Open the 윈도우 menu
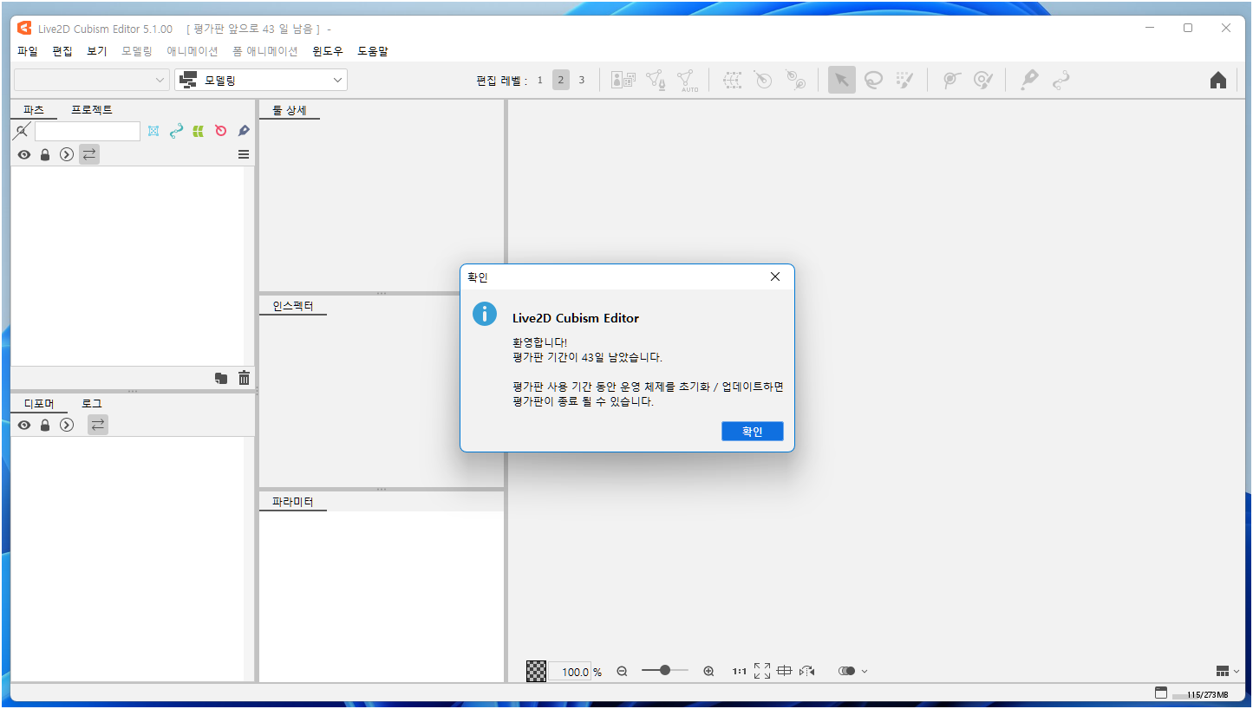1253x709 pixels. click(x=328, y=51)
